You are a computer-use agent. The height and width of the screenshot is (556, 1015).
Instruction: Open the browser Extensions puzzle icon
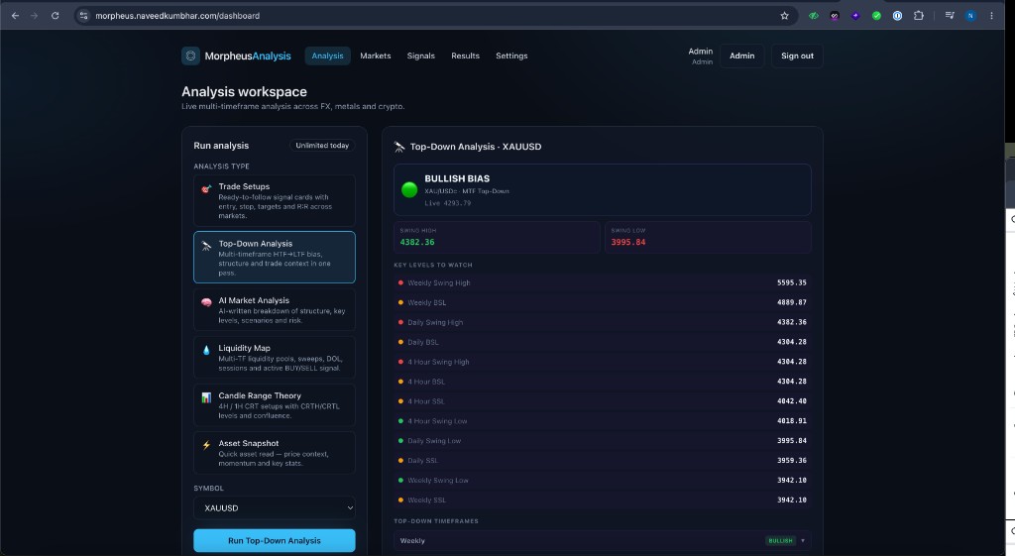coord(919,16)
